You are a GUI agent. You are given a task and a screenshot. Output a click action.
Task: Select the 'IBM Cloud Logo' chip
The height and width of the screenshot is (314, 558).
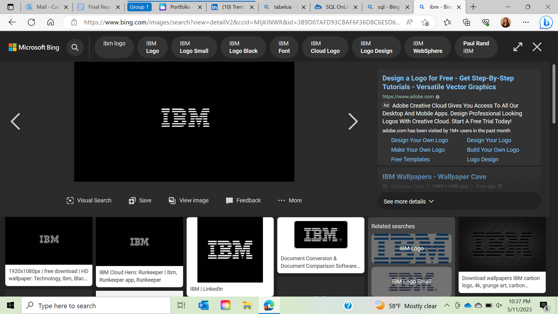point(325,47)
